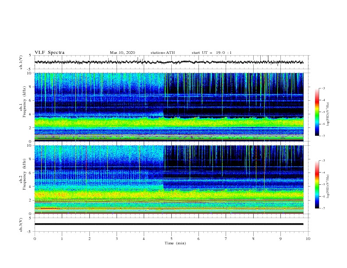
Task: Select the "ch.2 Frequency (kHz)" axis label
Action: (23, 174)
